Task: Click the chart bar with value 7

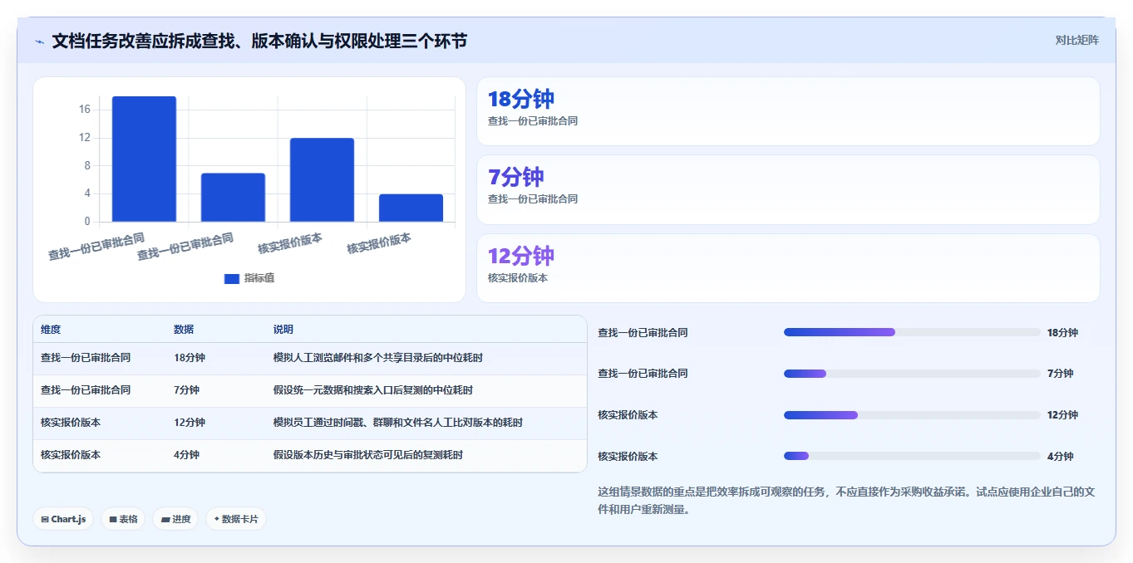Action: click(x=233, y=198)
